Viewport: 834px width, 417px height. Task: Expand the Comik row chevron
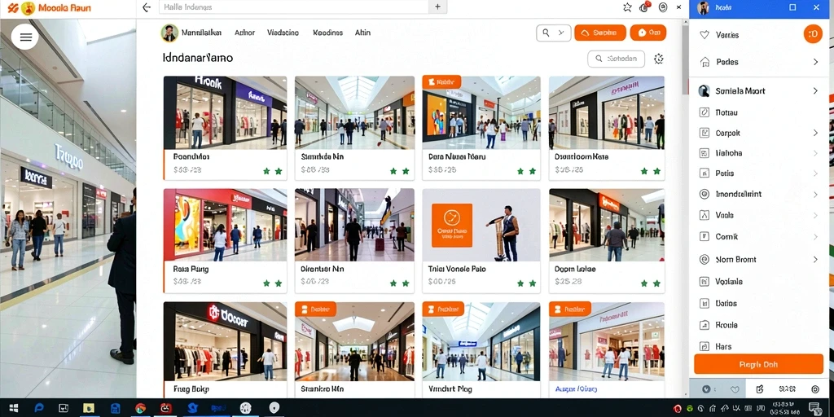pos(815,237)
